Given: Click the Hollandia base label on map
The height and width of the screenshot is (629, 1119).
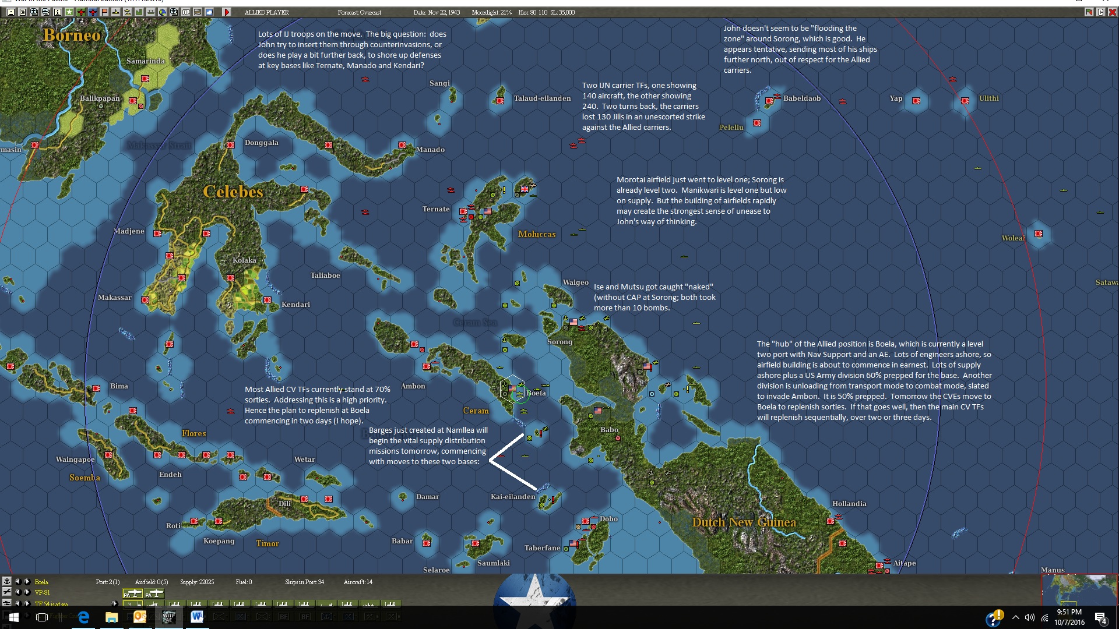Looking at the screenshot, I should tap(849, 504).
